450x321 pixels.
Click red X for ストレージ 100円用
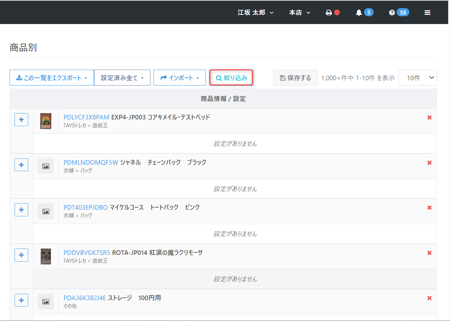(x=429, y=298)
